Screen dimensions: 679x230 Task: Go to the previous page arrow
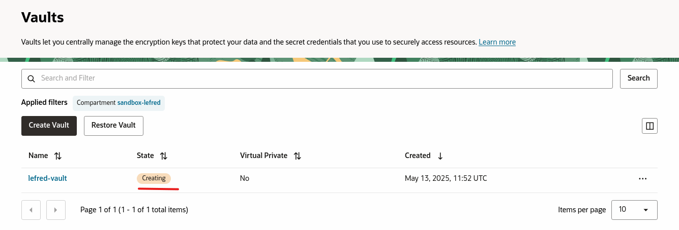[x=31, y=210]
